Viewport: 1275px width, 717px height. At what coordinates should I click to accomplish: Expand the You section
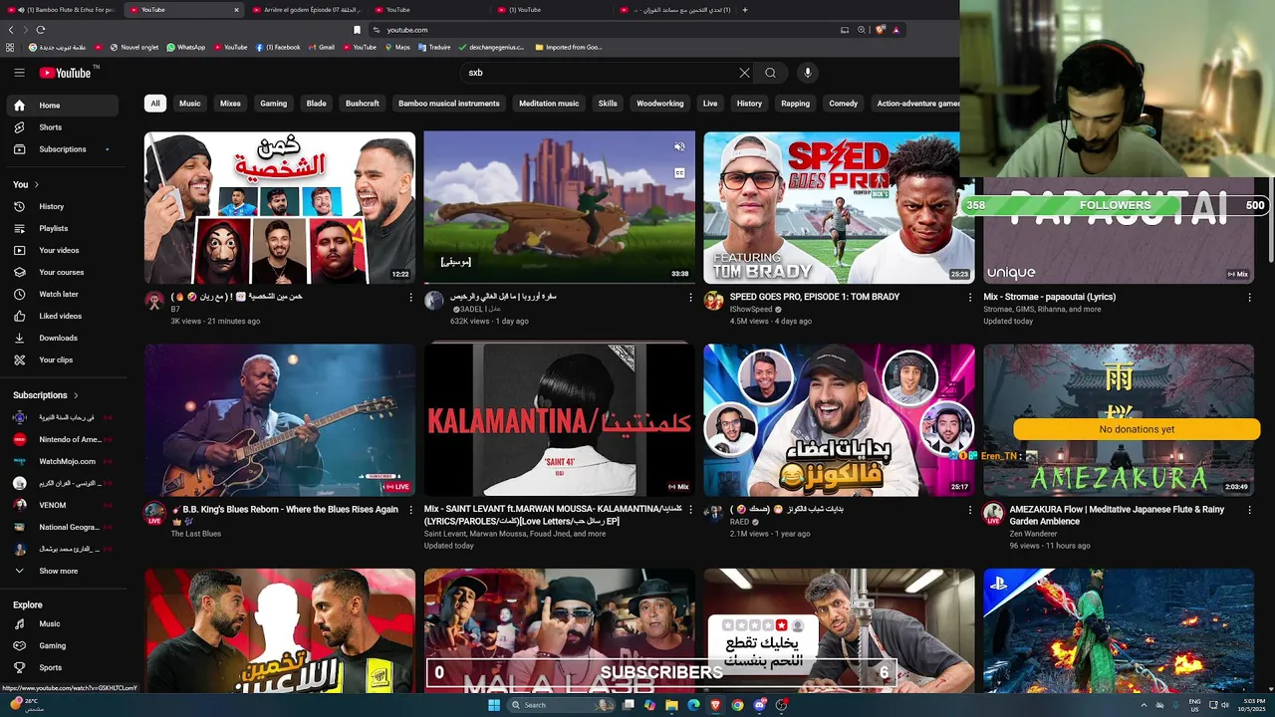(x=26, y=184)
